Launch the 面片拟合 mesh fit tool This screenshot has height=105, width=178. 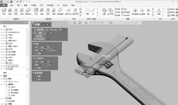tap(69, 11)
